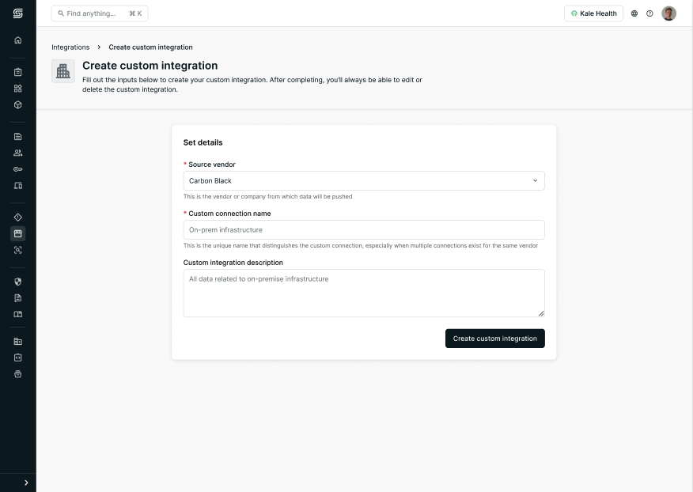
Task: Click the logo icon at top left
Action: tap(17, 13)
